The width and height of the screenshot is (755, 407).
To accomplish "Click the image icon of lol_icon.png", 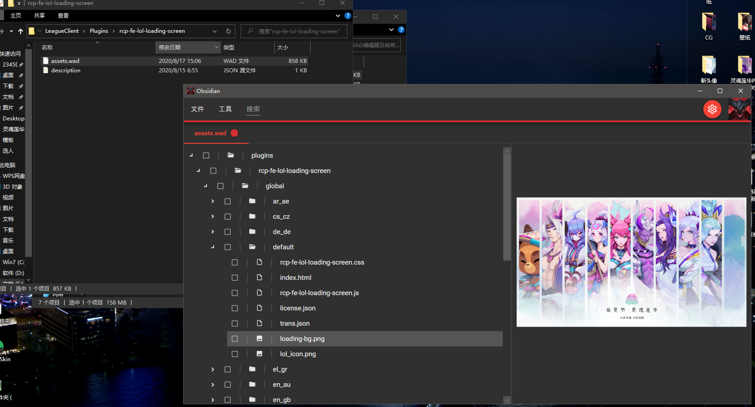I will [259, 354].
